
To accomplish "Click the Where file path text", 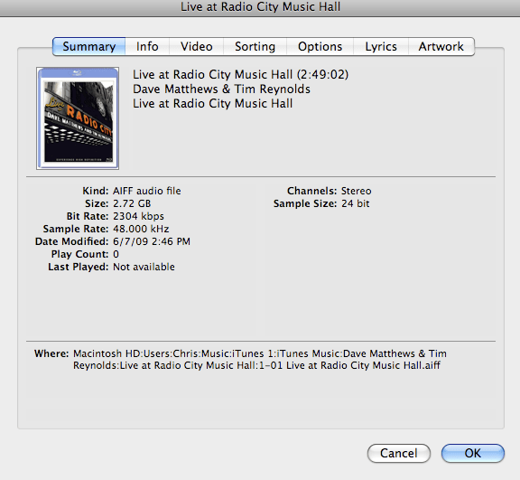I will [260, 360].
